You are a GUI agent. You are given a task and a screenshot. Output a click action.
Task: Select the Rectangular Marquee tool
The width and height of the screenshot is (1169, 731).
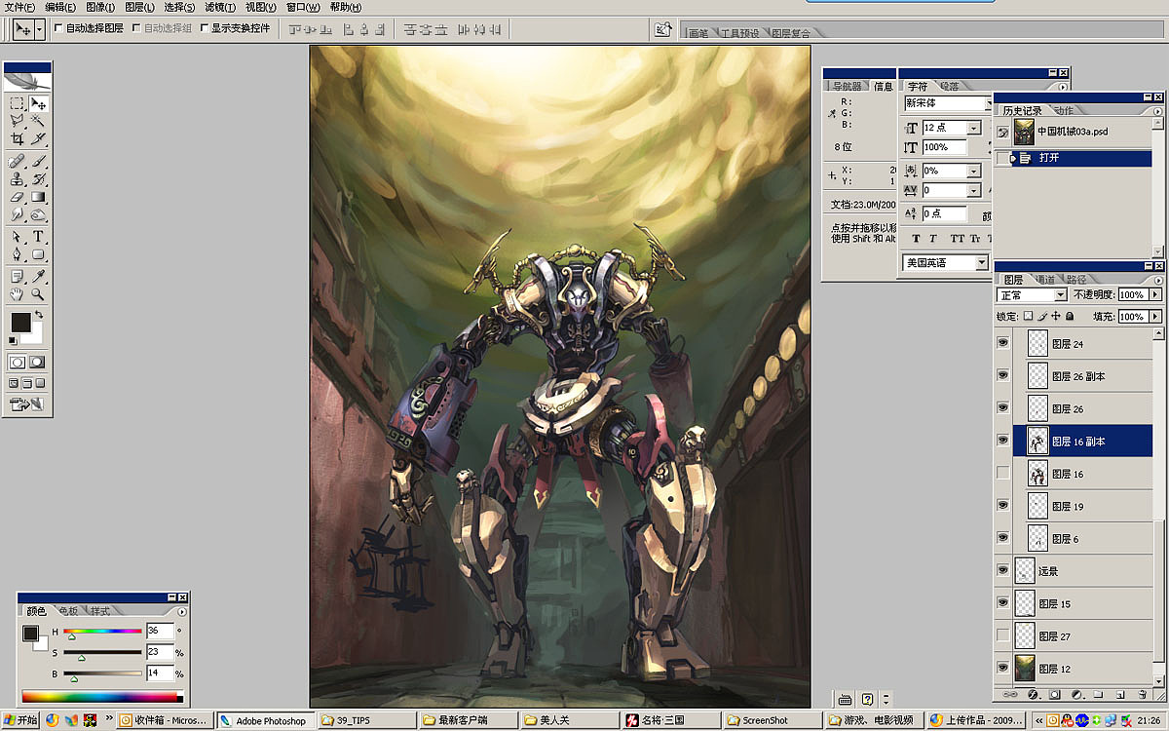coord(17,103)
